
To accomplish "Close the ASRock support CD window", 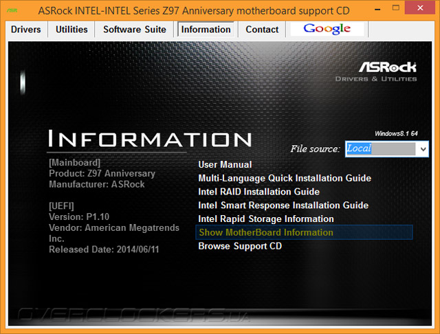I will pos(420,8).
